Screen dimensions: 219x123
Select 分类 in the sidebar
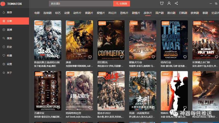[x=15, y=21]
